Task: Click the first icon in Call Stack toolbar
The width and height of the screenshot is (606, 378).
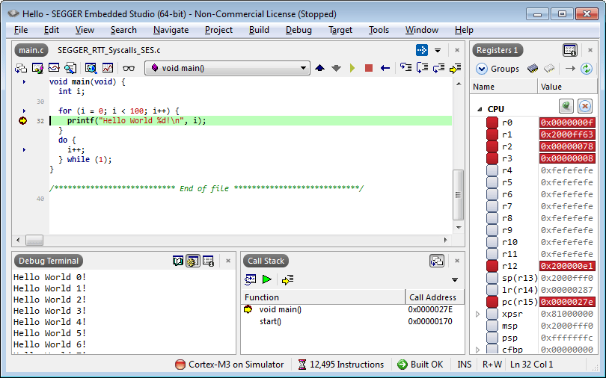Action: point(250,279)
